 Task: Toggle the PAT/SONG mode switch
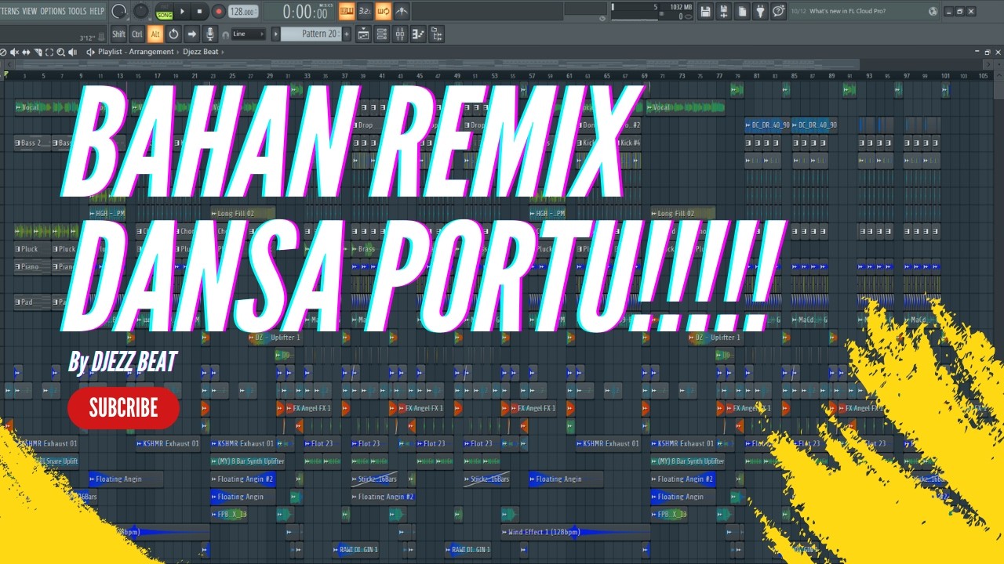tap(164, 12)
